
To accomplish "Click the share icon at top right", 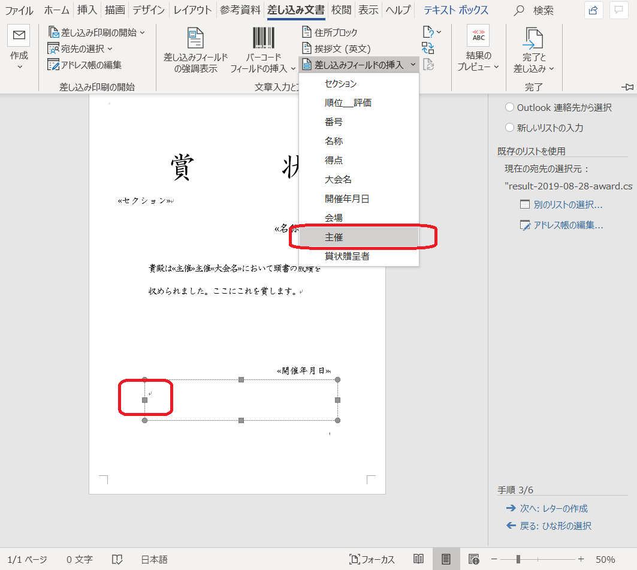I will click(x=593, y=10).
